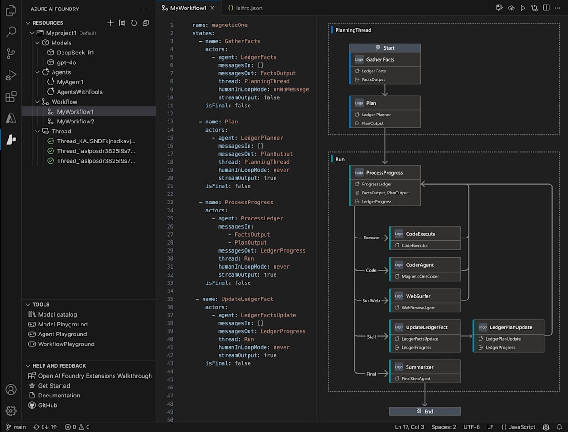
Task: Open the Manage gear icon
Action: [x=10, y=411]
